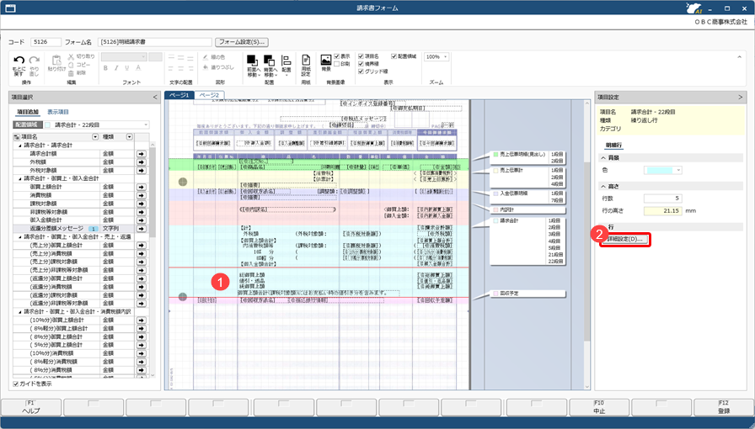Viewport: 755px width, 429px height.
Task: Click the F10 中止 button
Action: click(x=598, y=407)
